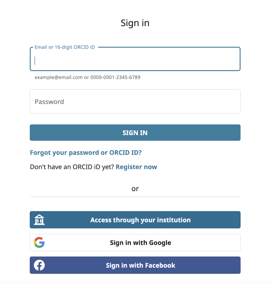Click the ORCID format example "0000-0001-2345-6789"
The width and height of the screenshot is (271, 284).
(x=115, y=77)
